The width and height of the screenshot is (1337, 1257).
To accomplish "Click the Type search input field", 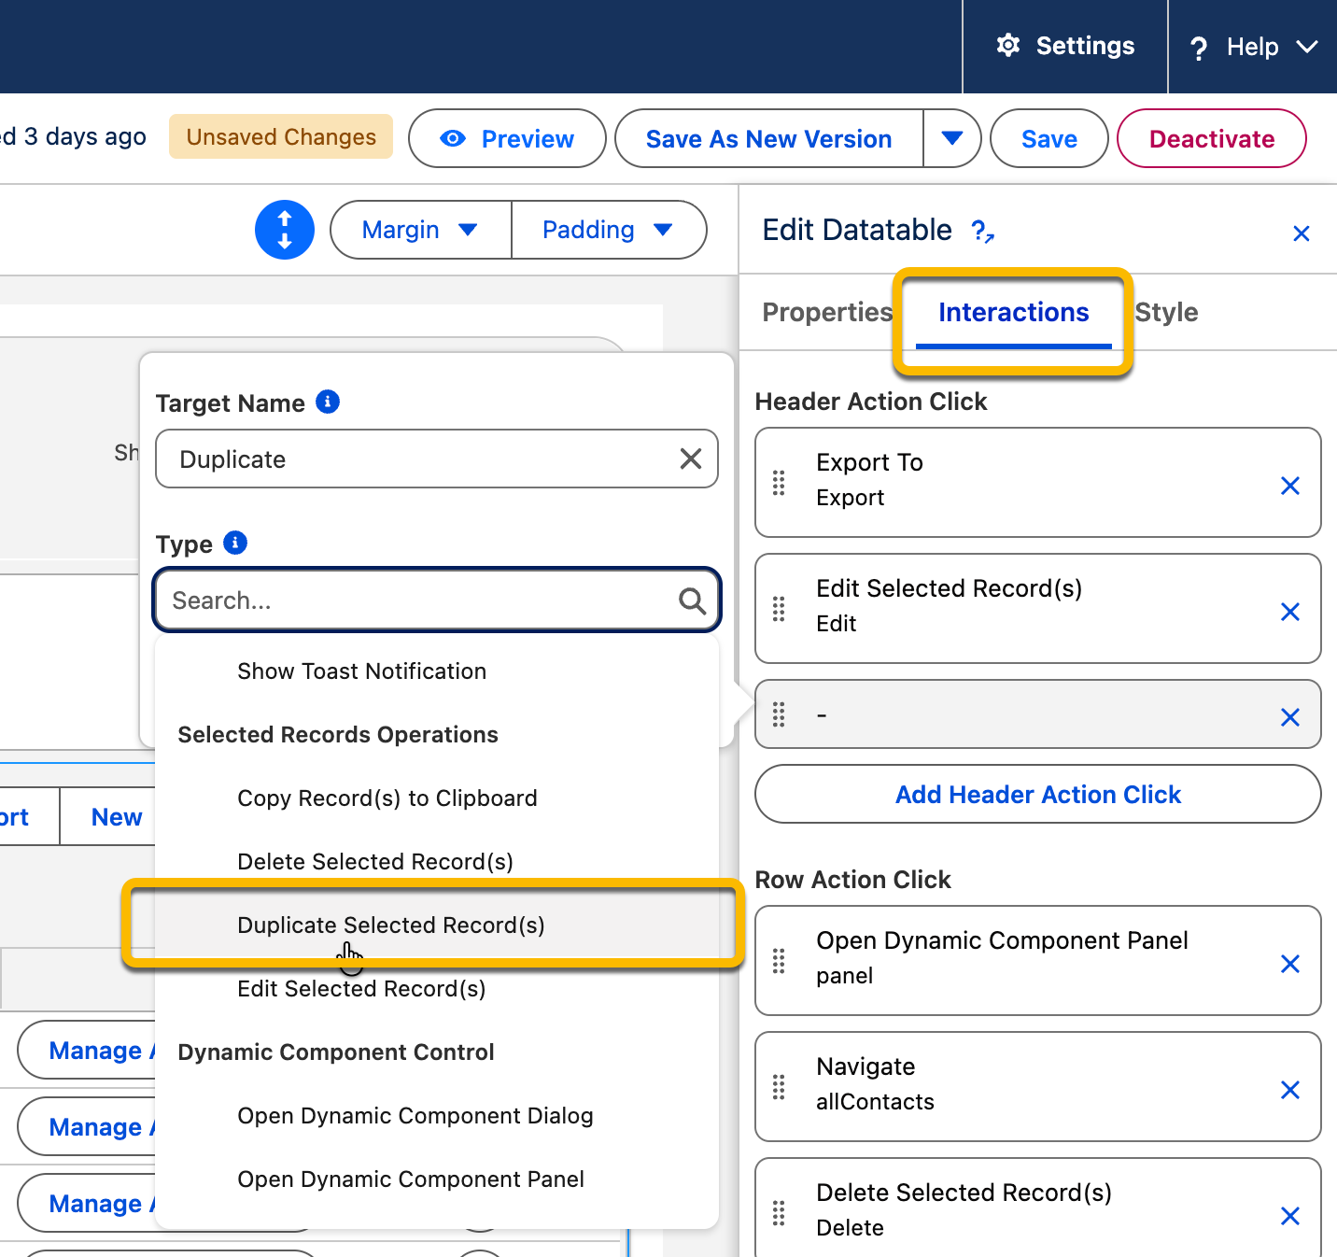I will tap(420, 600).
